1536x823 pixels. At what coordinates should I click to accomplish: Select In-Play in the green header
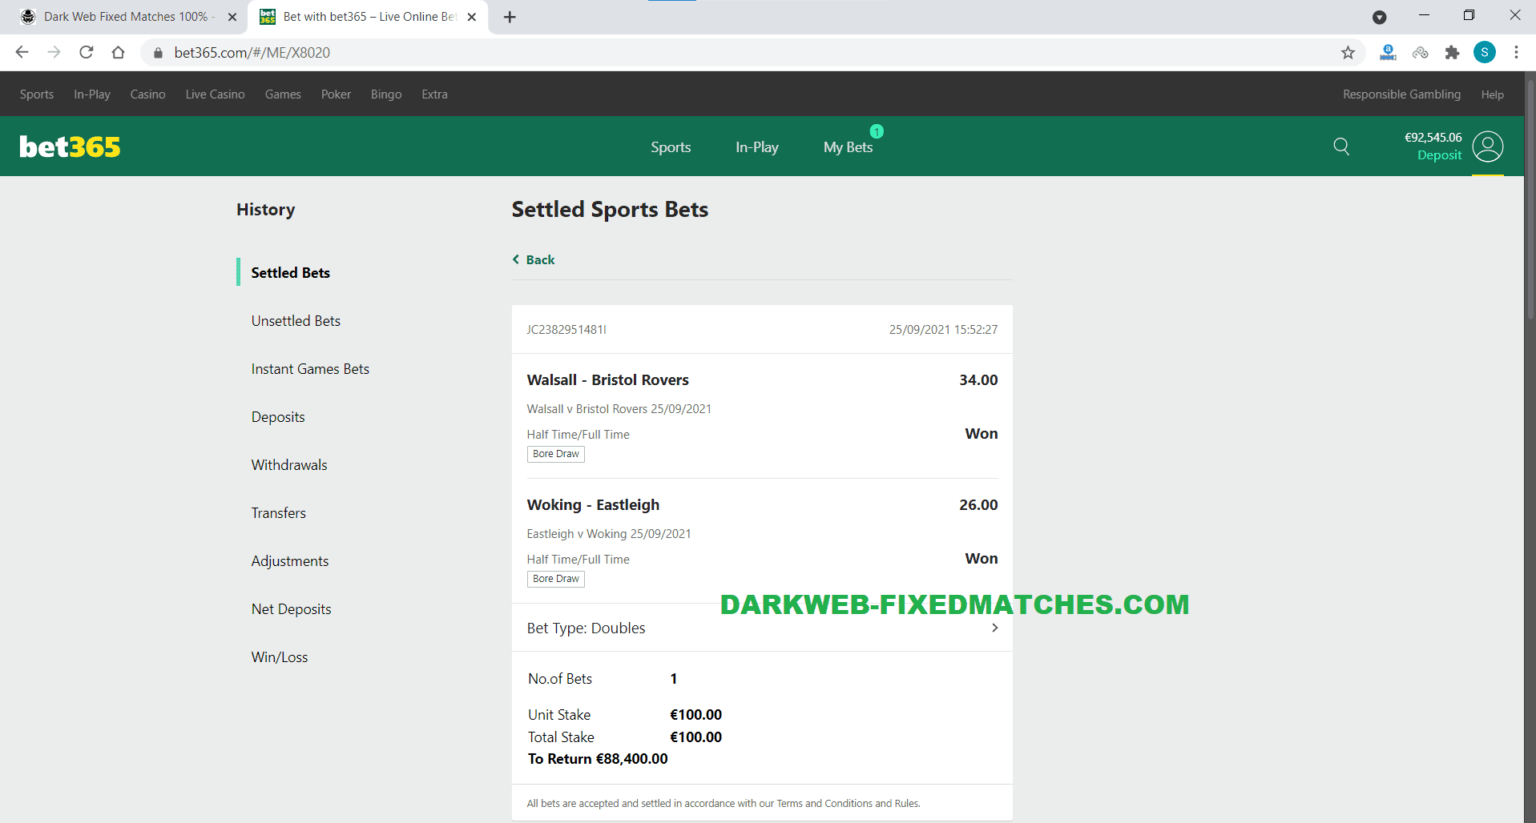click(x=757, y=147)
